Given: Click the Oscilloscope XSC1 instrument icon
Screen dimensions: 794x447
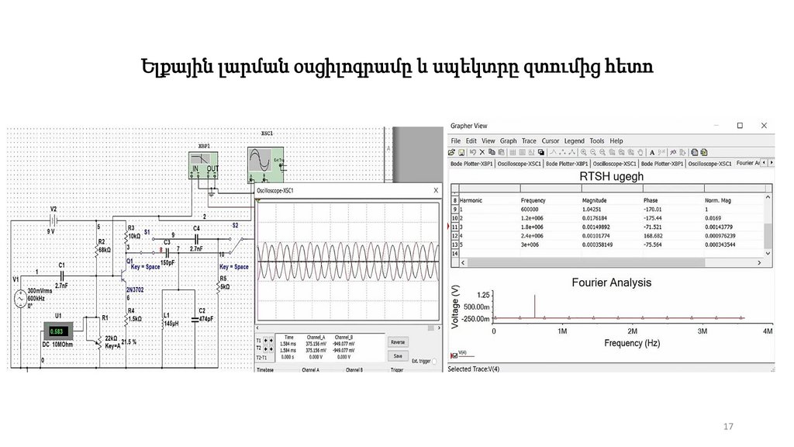Looking at the screenshot, I should tap(265, 165).
